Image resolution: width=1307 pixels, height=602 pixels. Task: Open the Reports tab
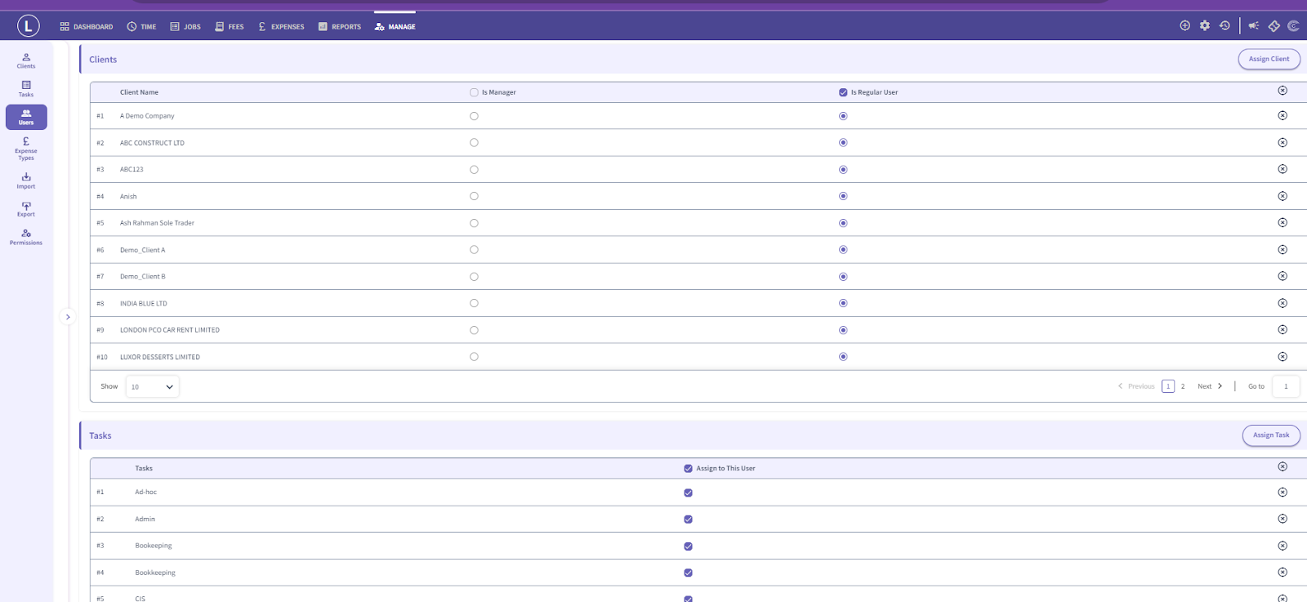tap(339, 27)
